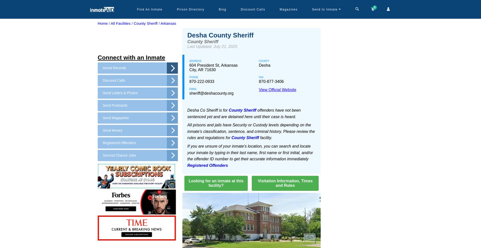This screenshot has width=481, height=248.
Task: Open the TIME current news banner
Action: click(x=137, y=228)
